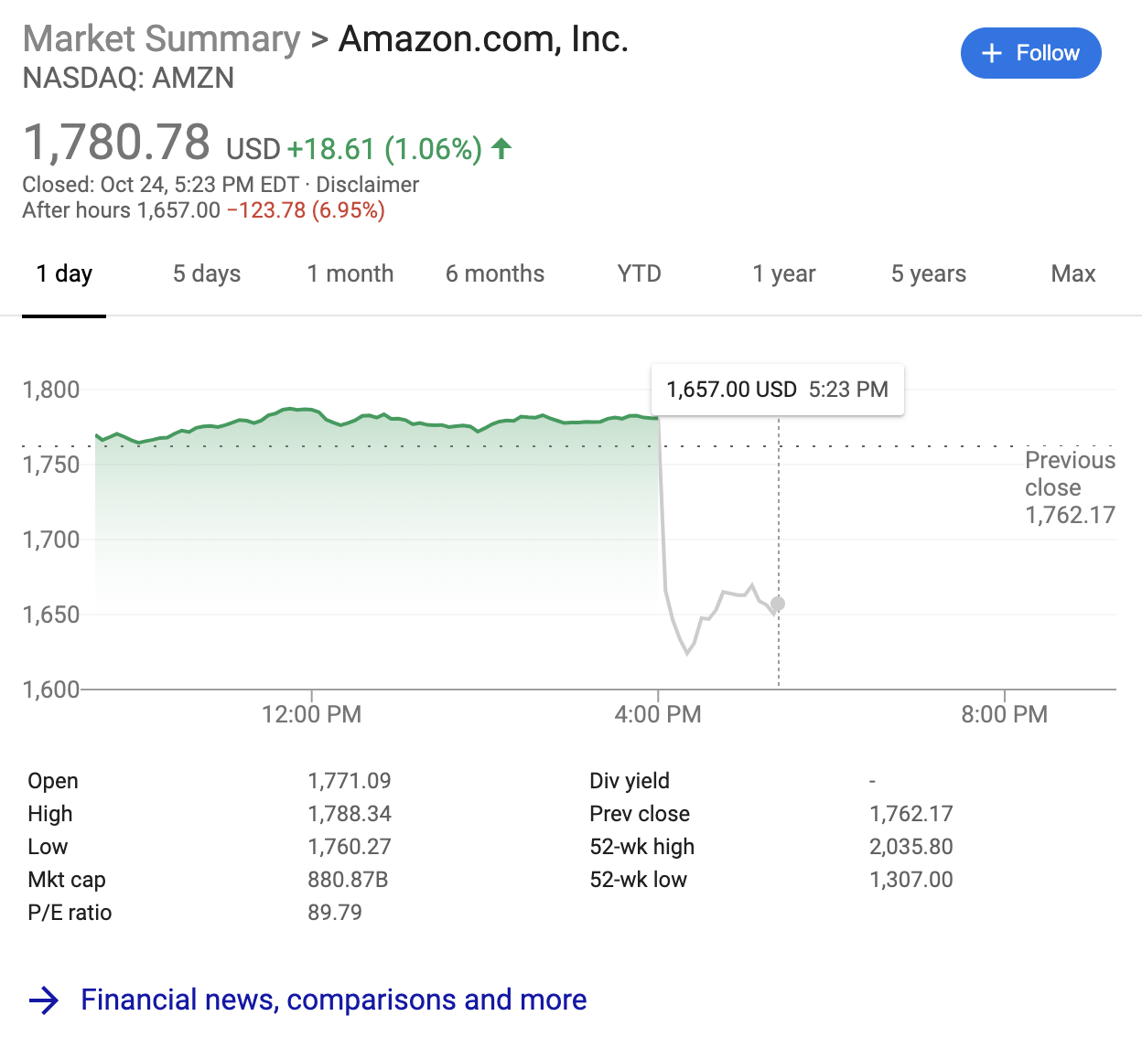Click the plus icon in Follow button
Viewport: 1142px width, 1059px height.
pos(992,53)
